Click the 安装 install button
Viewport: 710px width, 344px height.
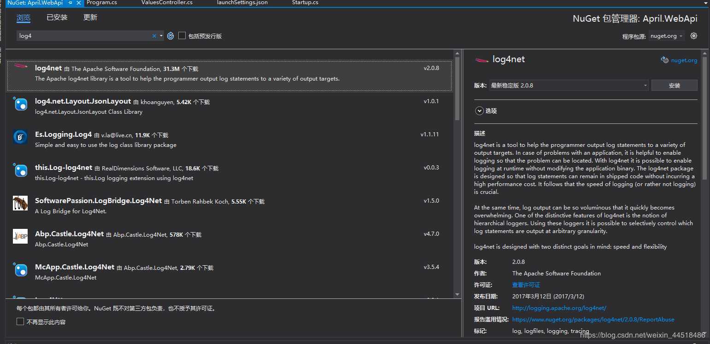(674, 85)
